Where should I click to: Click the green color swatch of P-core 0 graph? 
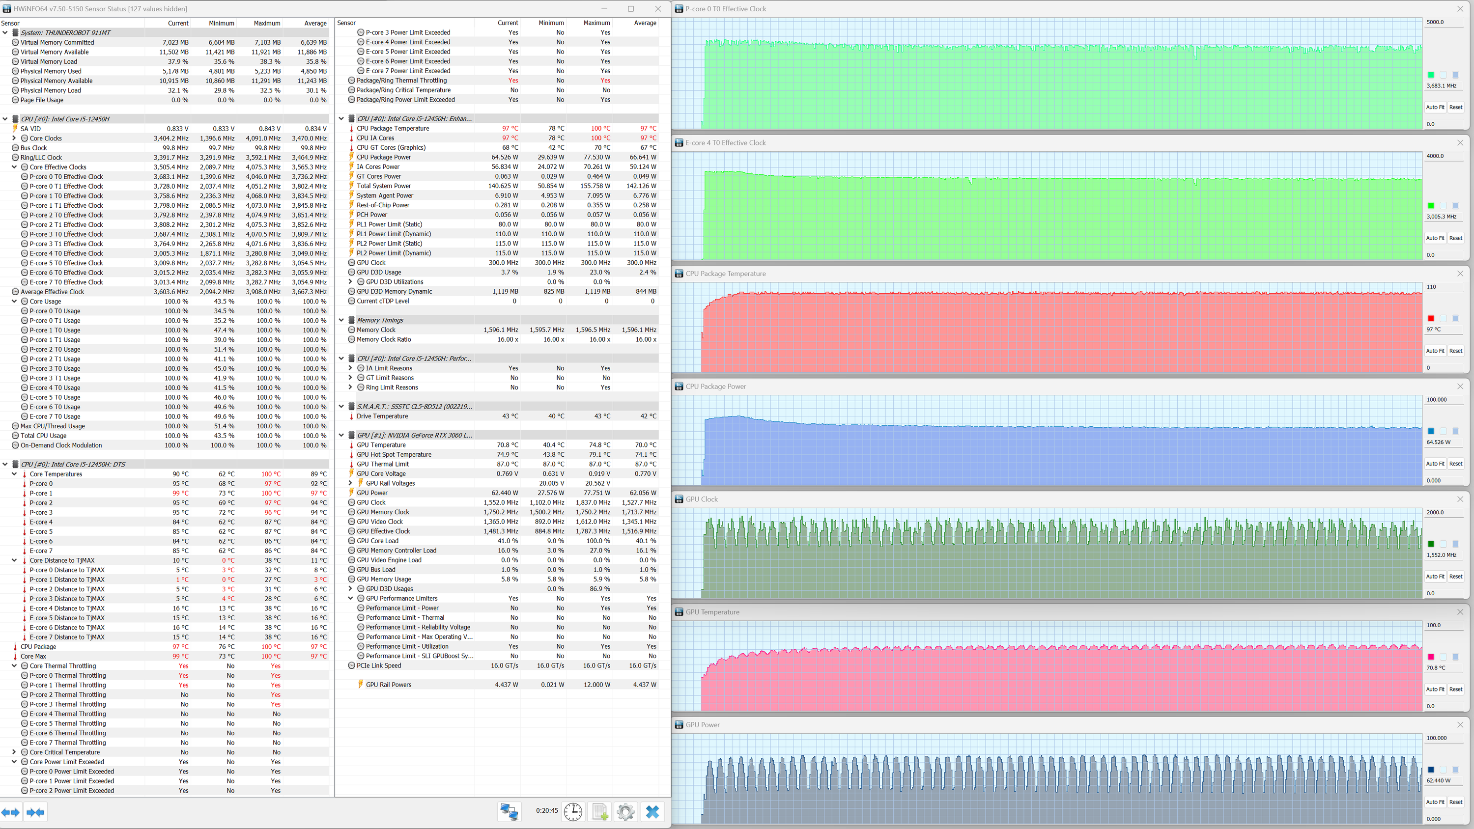(x=1430, y=75)
